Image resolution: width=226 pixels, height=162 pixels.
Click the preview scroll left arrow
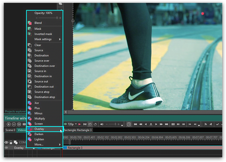(x=66, y=112)
